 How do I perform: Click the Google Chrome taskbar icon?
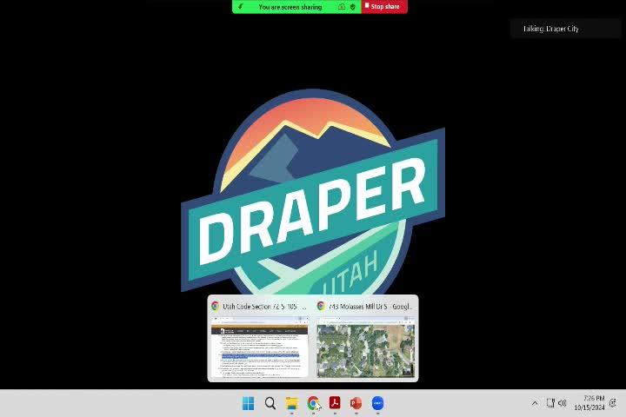[313, 403]
